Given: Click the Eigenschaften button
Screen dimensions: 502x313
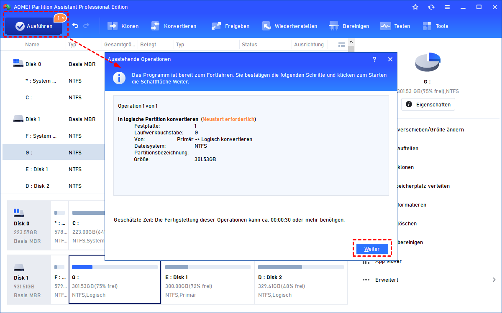Looking at the screenshot, I should pyautogui.click(x=428, y=104).
